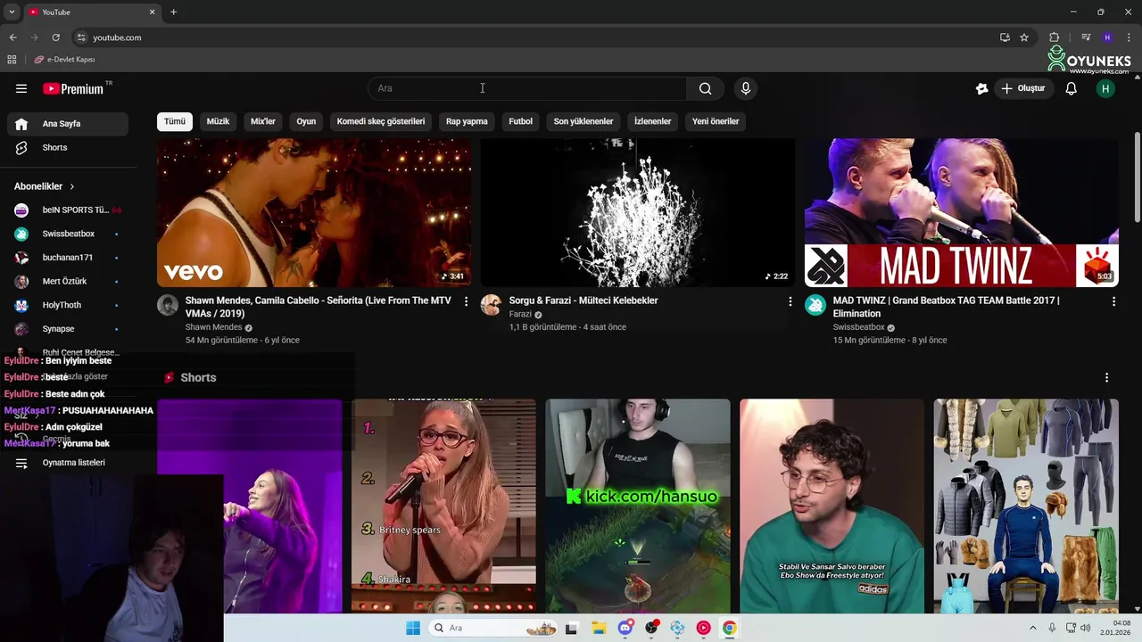Start voice search with the microphone
1142x642 pixels.
point(746,88)
